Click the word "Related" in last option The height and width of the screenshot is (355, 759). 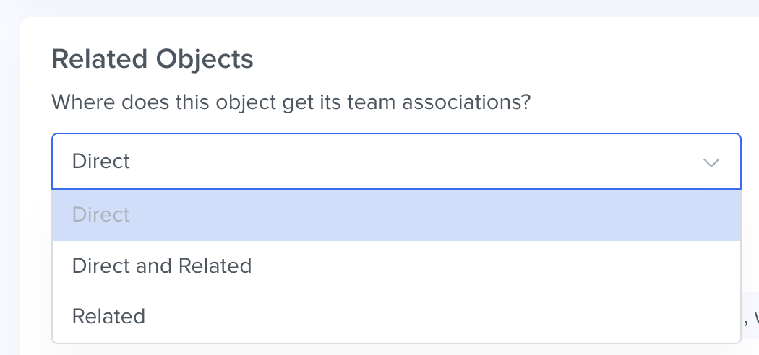pyautogui.click(x=108, y=316)
